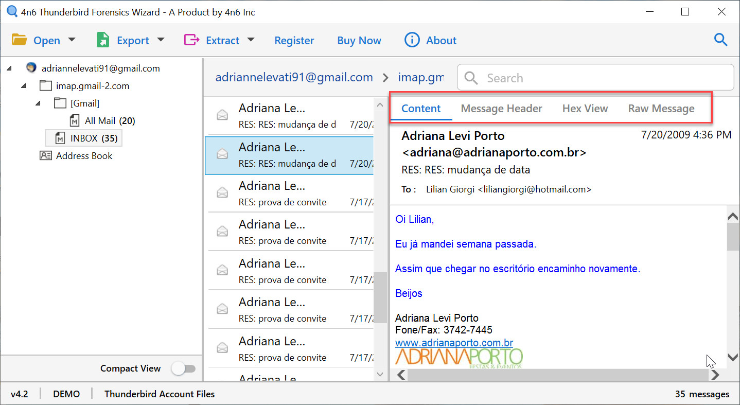Click the app logo in the title bar
Image resolution: width=740 pixels, height=405 pixels.
coord(12,12)
